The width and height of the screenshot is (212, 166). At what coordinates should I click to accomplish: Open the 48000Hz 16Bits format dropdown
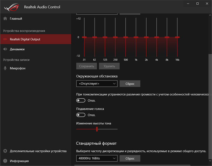97,158
